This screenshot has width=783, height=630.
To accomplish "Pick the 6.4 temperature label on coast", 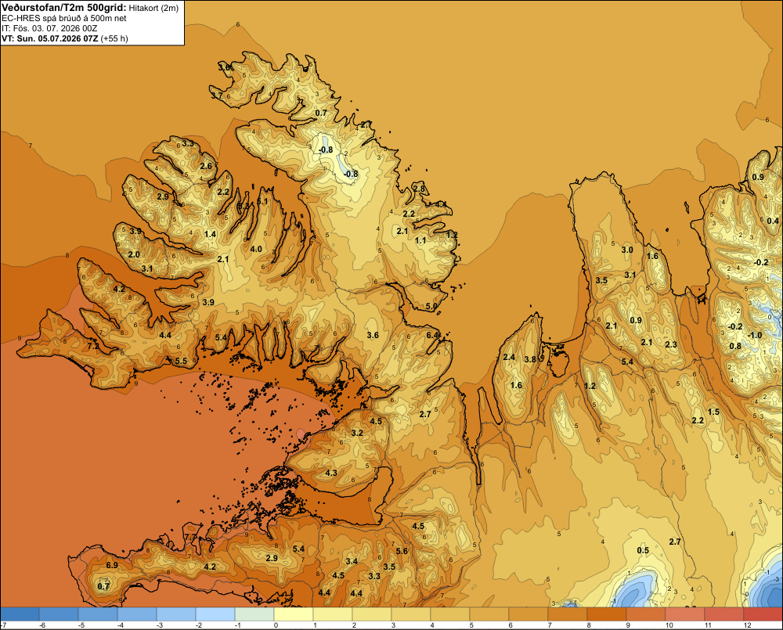I will tap(432, 335).
